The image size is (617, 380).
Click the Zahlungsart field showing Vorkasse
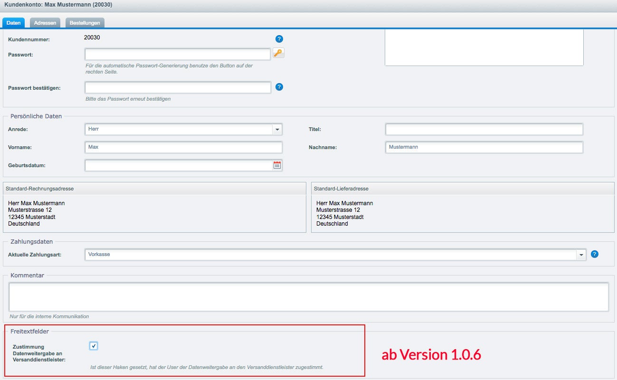[331, 255]
